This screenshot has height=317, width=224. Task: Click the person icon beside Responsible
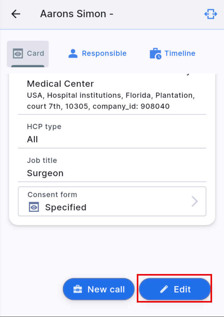point(73,54)
